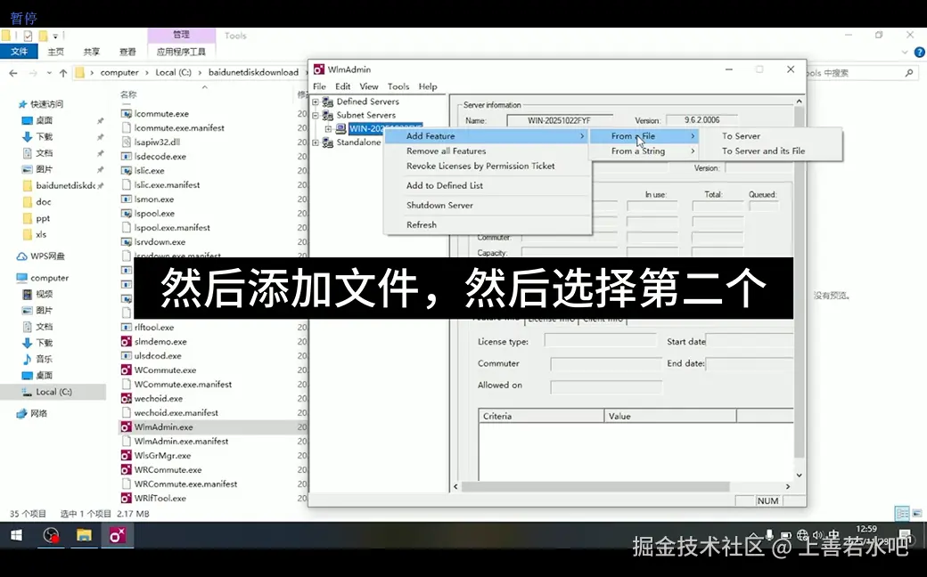Open the Network item in sidebar

pyautogui.click(x=32, y=413)
